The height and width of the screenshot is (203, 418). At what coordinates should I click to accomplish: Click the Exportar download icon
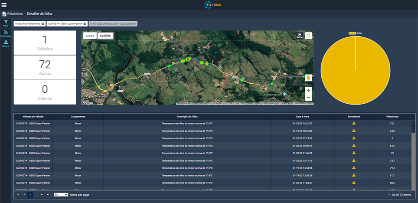tap(6, 43)
